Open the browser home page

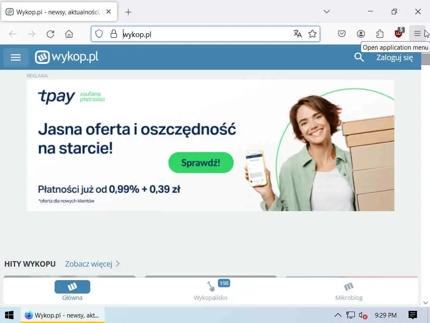[x=69, y=34]
